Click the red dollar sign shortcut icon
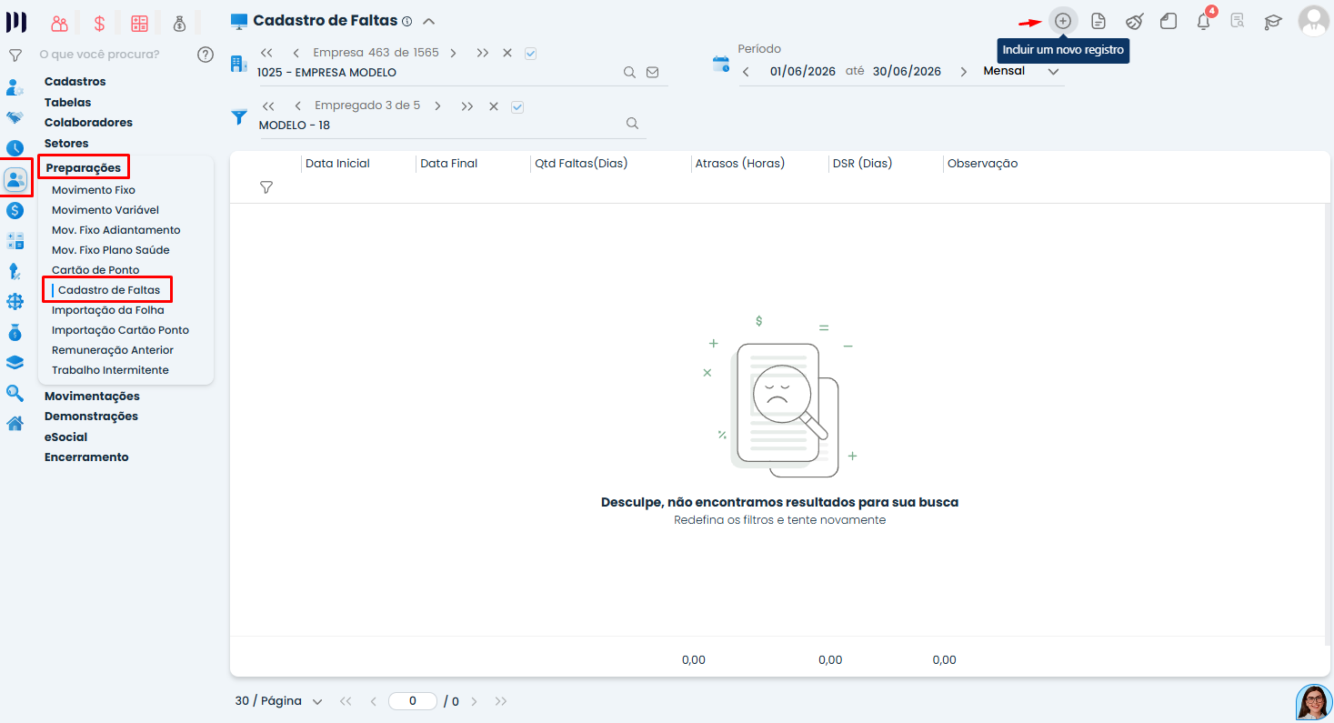 (99, 24)
